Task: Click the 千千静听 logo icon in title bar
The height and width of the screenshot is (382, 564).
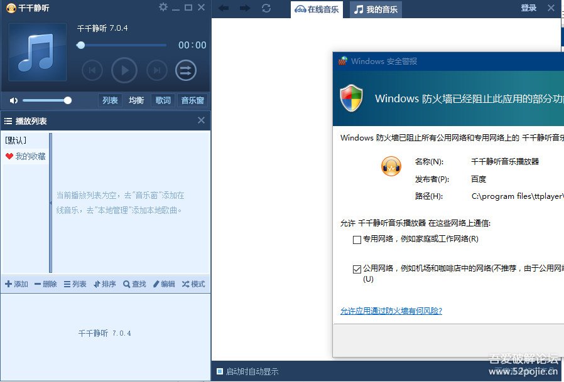Action: 11,8
